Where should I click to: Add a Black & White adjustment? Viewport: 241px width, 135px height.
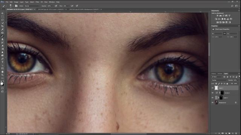222,19
